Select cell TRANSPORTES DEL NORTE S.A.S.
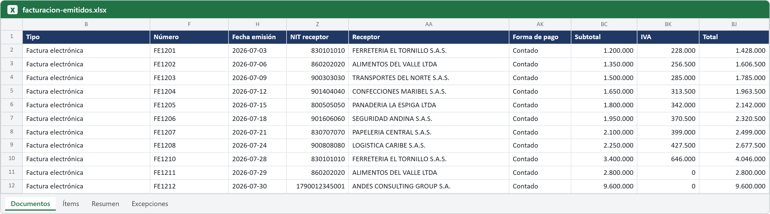This screenshot has width=770, height=214. coord(429,78)
